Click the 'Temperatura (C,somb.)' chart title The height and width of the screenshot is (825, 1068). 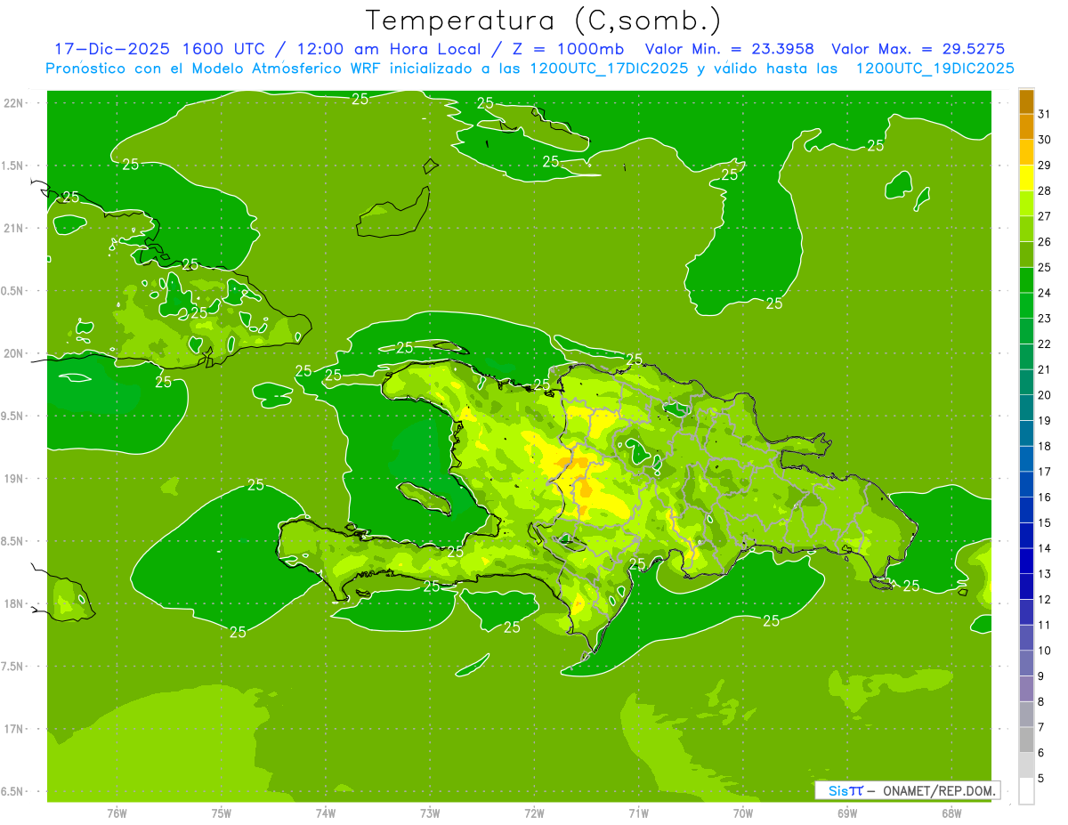click(543, 20)
